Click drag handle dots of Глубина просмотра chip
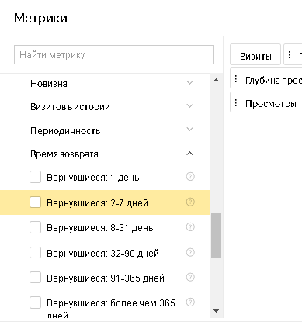 click(x=236, y=79)
